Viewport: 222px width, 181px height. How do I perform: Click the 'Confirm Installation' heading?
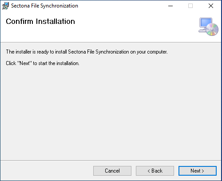coord(40,21)
